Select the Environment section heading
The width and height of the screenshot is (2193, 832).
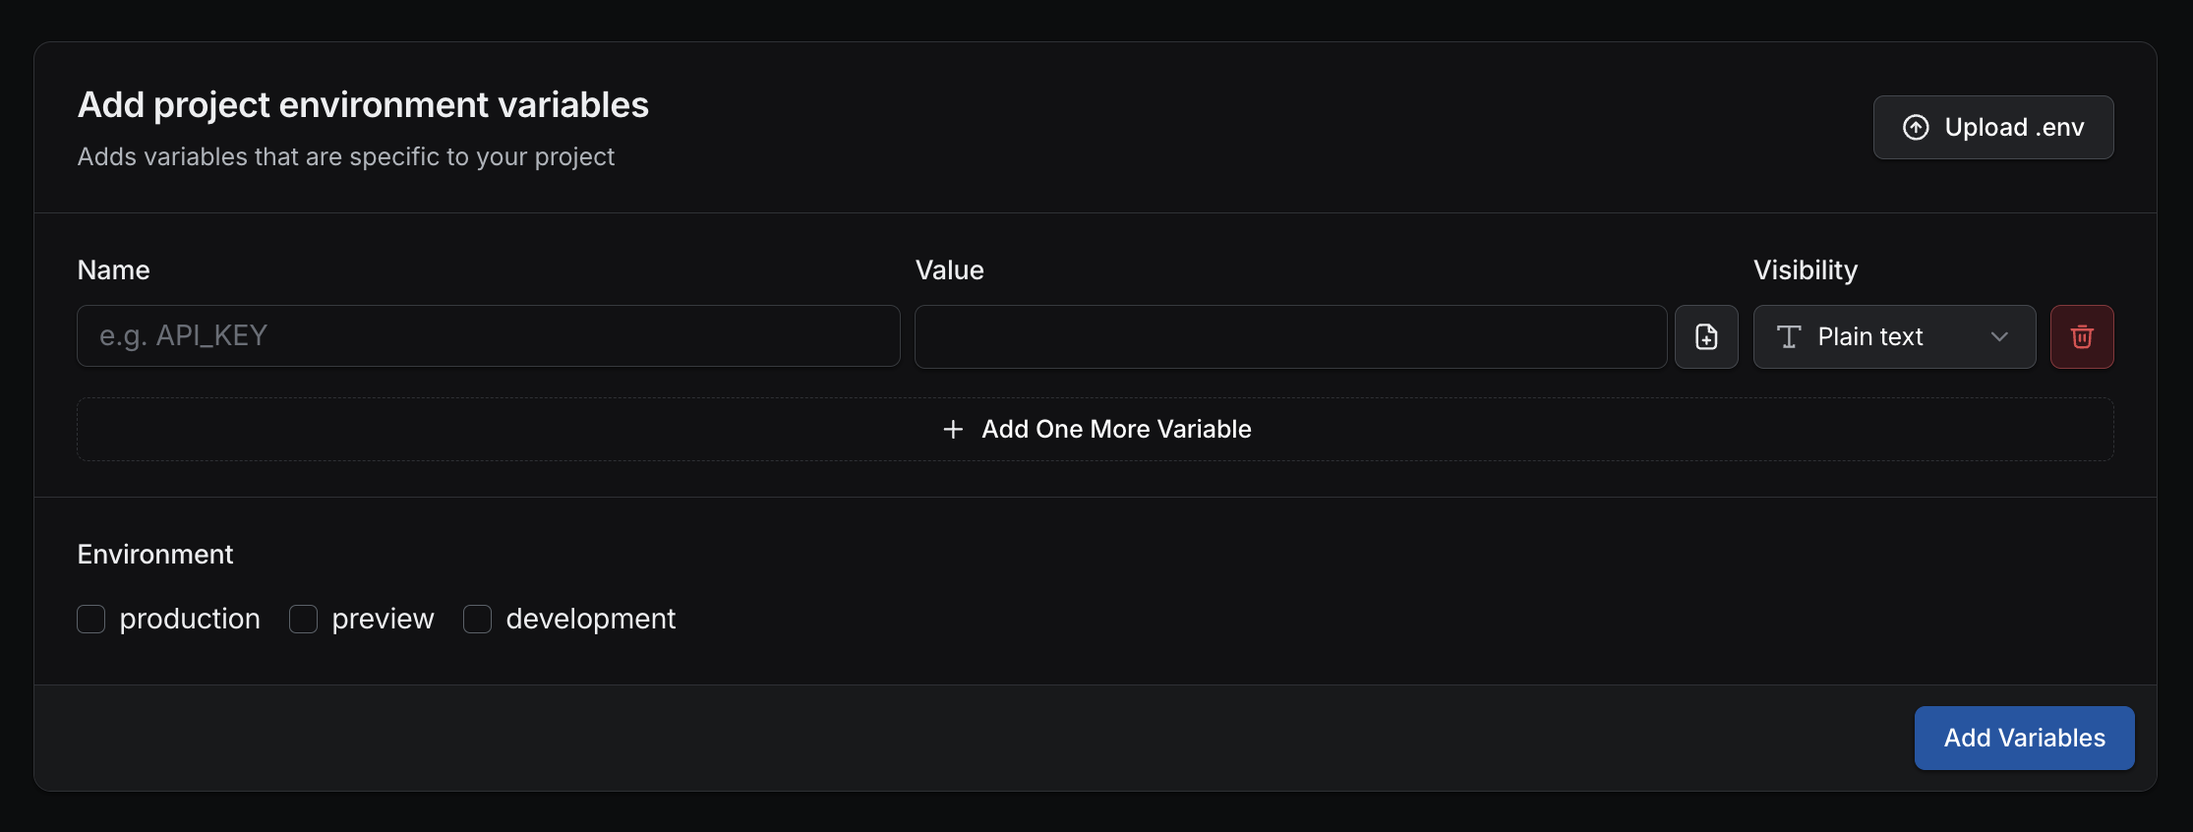154,554
